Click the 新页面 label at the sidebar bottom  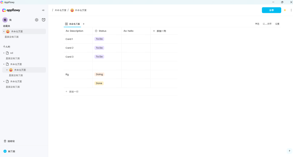click(x=12, y=151)
